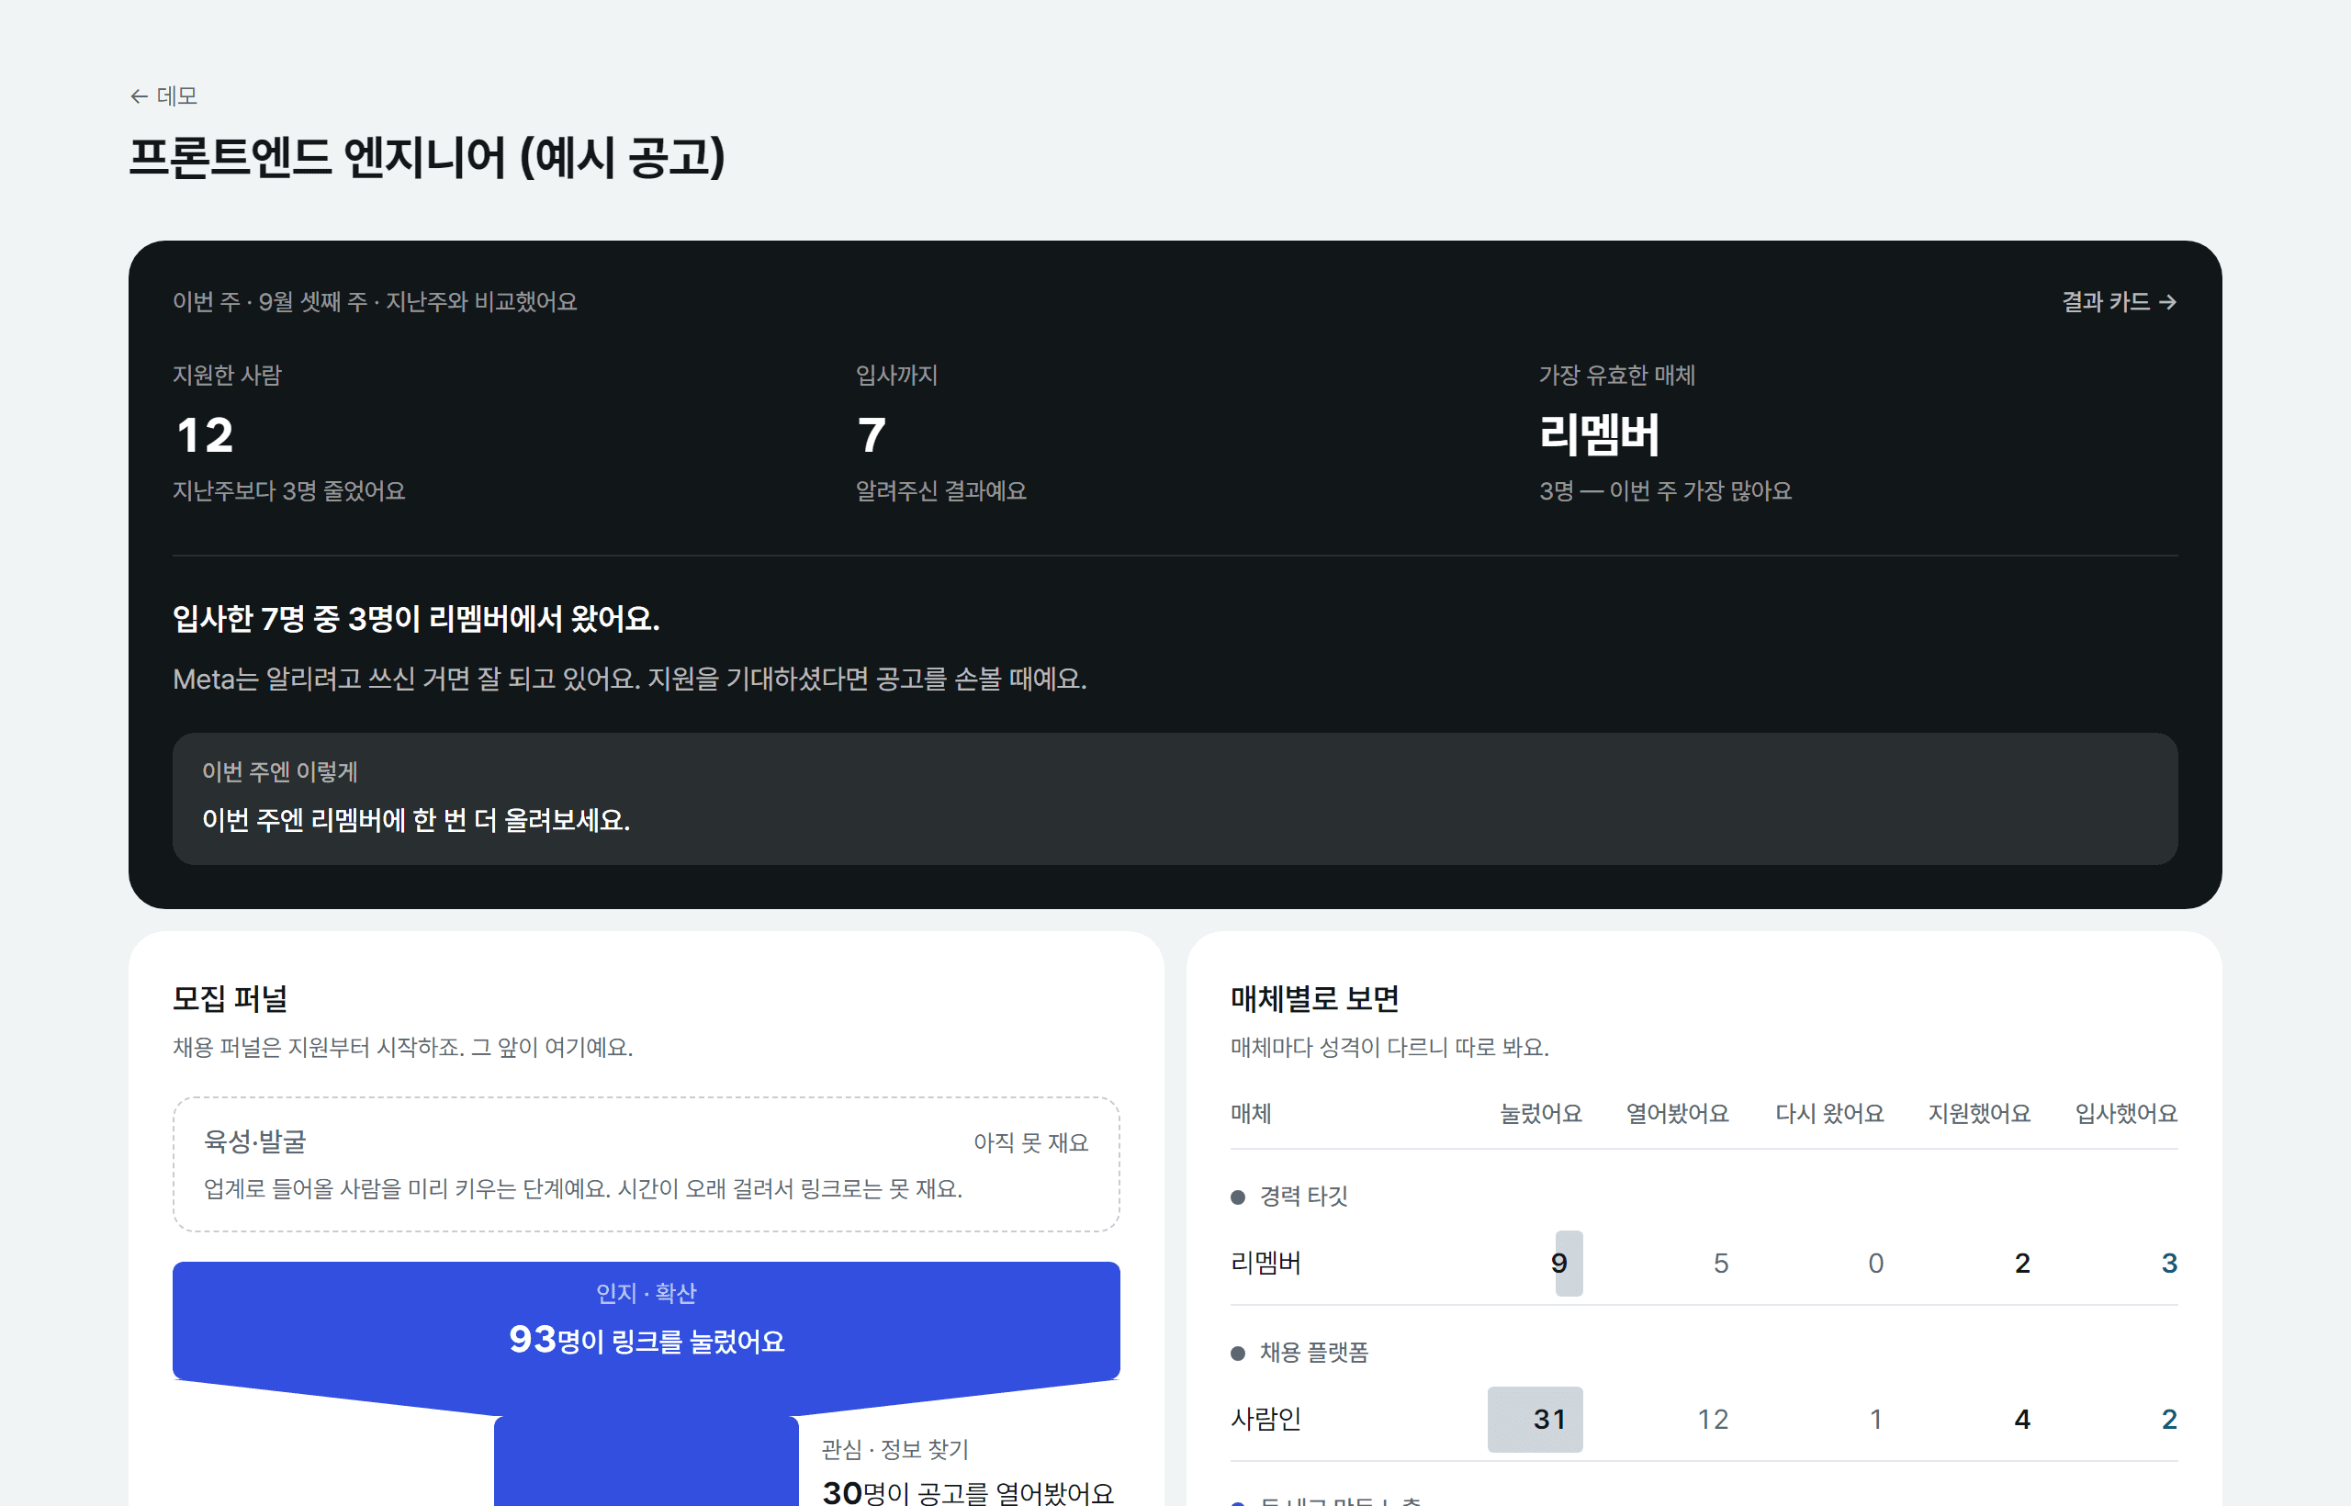The height and width of the screenshot is (1506, 2351).
Task: Click the sentence starting with Meta는 알리려고 쓰신
Action: 630,679
